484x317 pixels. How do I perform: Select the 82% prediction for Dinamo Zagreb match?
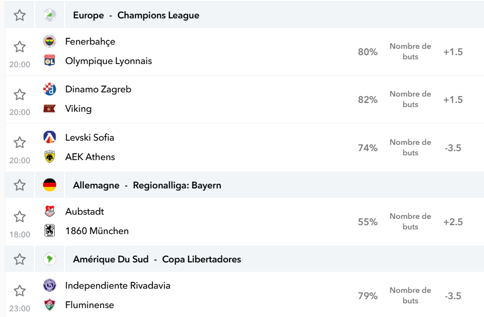[x=368, y=100]
